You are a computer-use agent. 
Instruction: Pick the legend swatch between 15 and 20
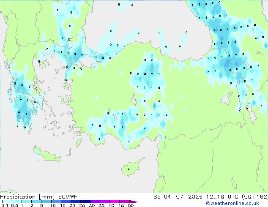coord(66,202)
